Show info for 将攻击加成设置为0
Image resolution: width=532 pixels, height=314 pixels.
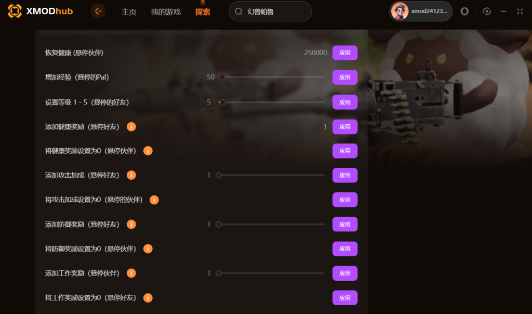(154, 200)
